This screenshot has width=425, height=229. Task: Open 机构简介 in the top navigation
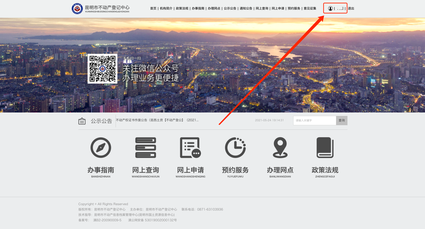coord(166,8)
